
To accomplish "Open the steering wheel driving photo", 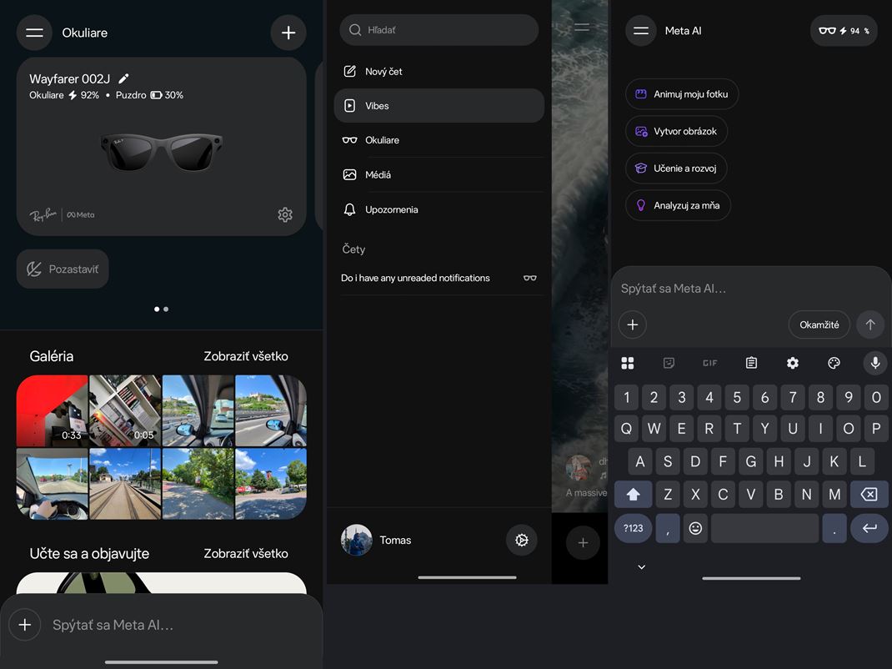I will click(x=53, y=484).
